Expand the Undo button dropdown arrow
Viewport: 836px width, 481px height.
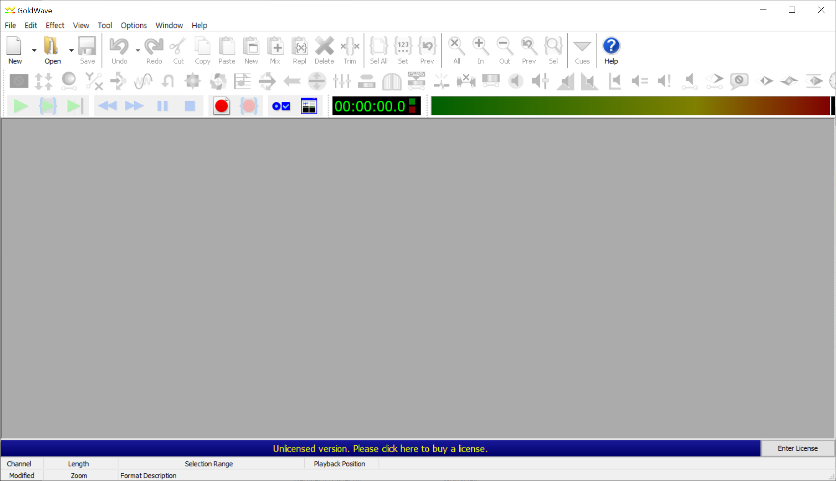[x=138, y=50]
